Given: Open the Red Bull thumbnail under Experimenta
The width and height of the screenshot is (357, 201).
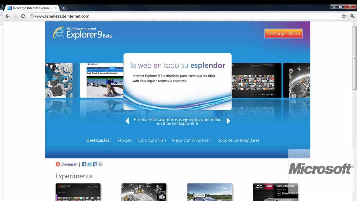Looking at the screenshot, I should 276,192.
